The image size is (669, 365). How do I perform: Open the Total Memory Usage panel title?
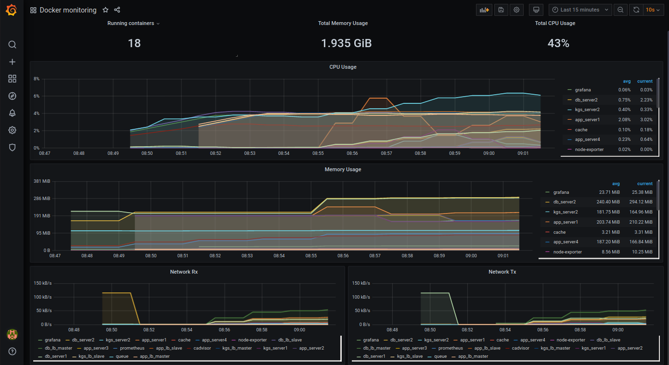pos(343,23)
